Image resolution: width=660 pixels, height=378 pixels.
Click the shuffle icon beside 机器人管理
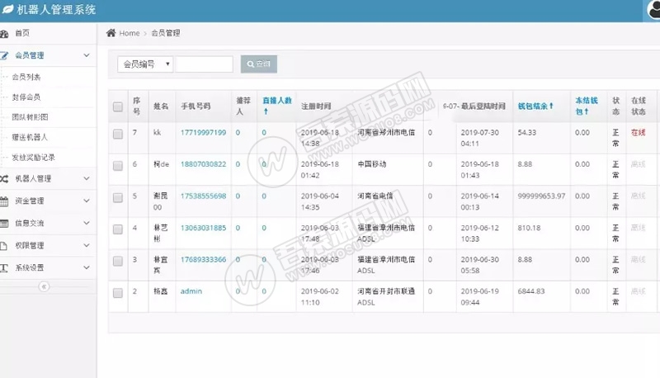point(5,179)
